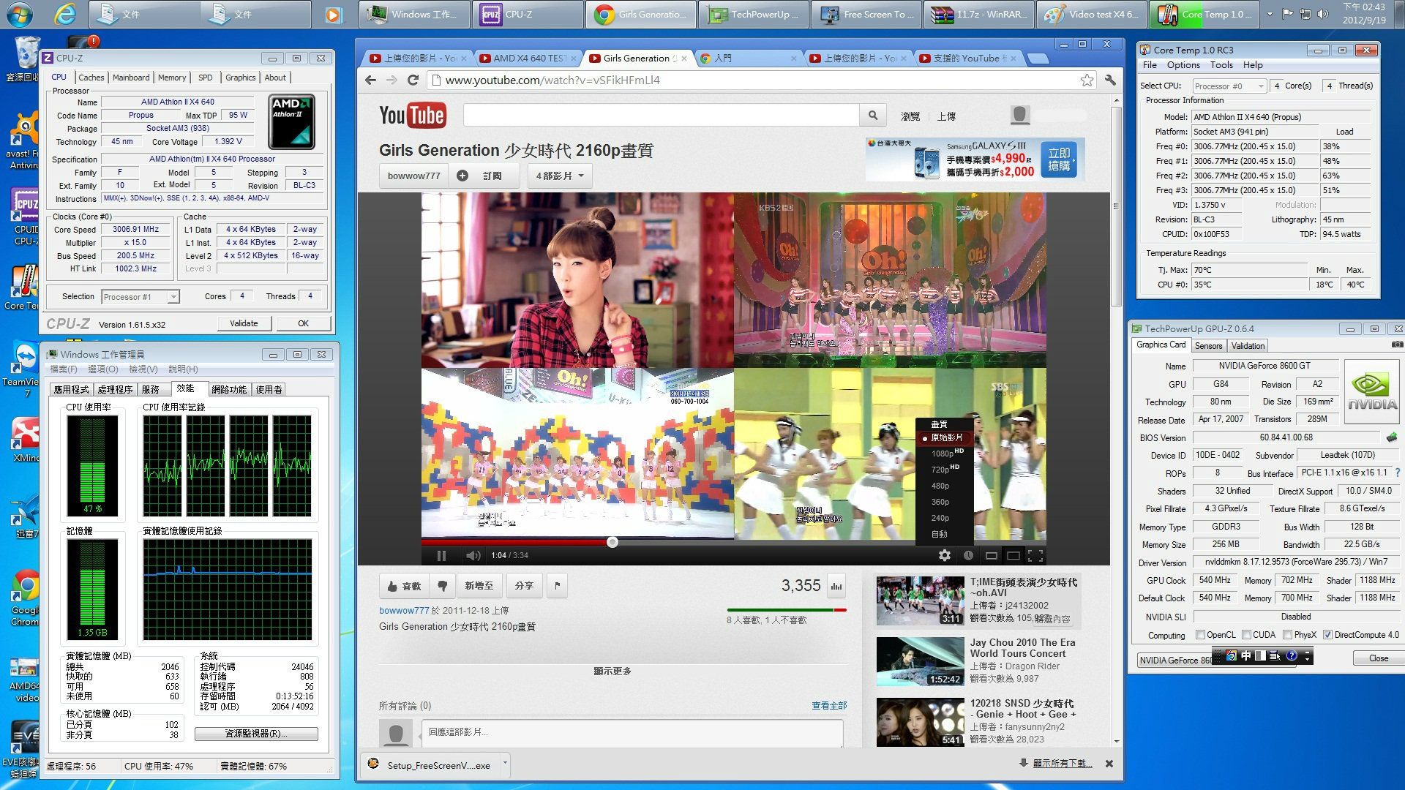Select 原始影片 quality option
Viewport: 1405px width, 790px height.
pyautogui.click(x=945, y=437)
